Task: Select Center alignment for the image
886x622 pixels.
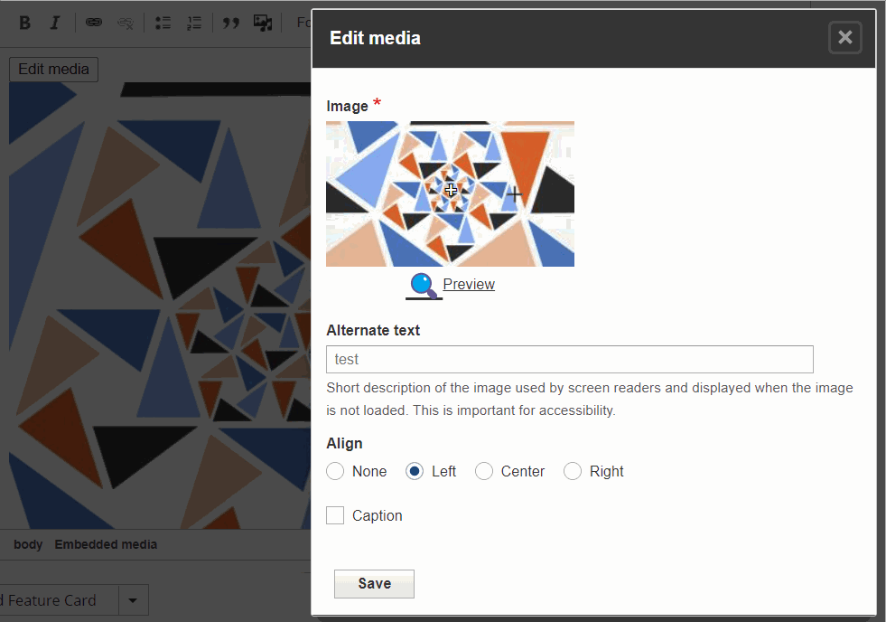Action: click(x=484, y=471)
